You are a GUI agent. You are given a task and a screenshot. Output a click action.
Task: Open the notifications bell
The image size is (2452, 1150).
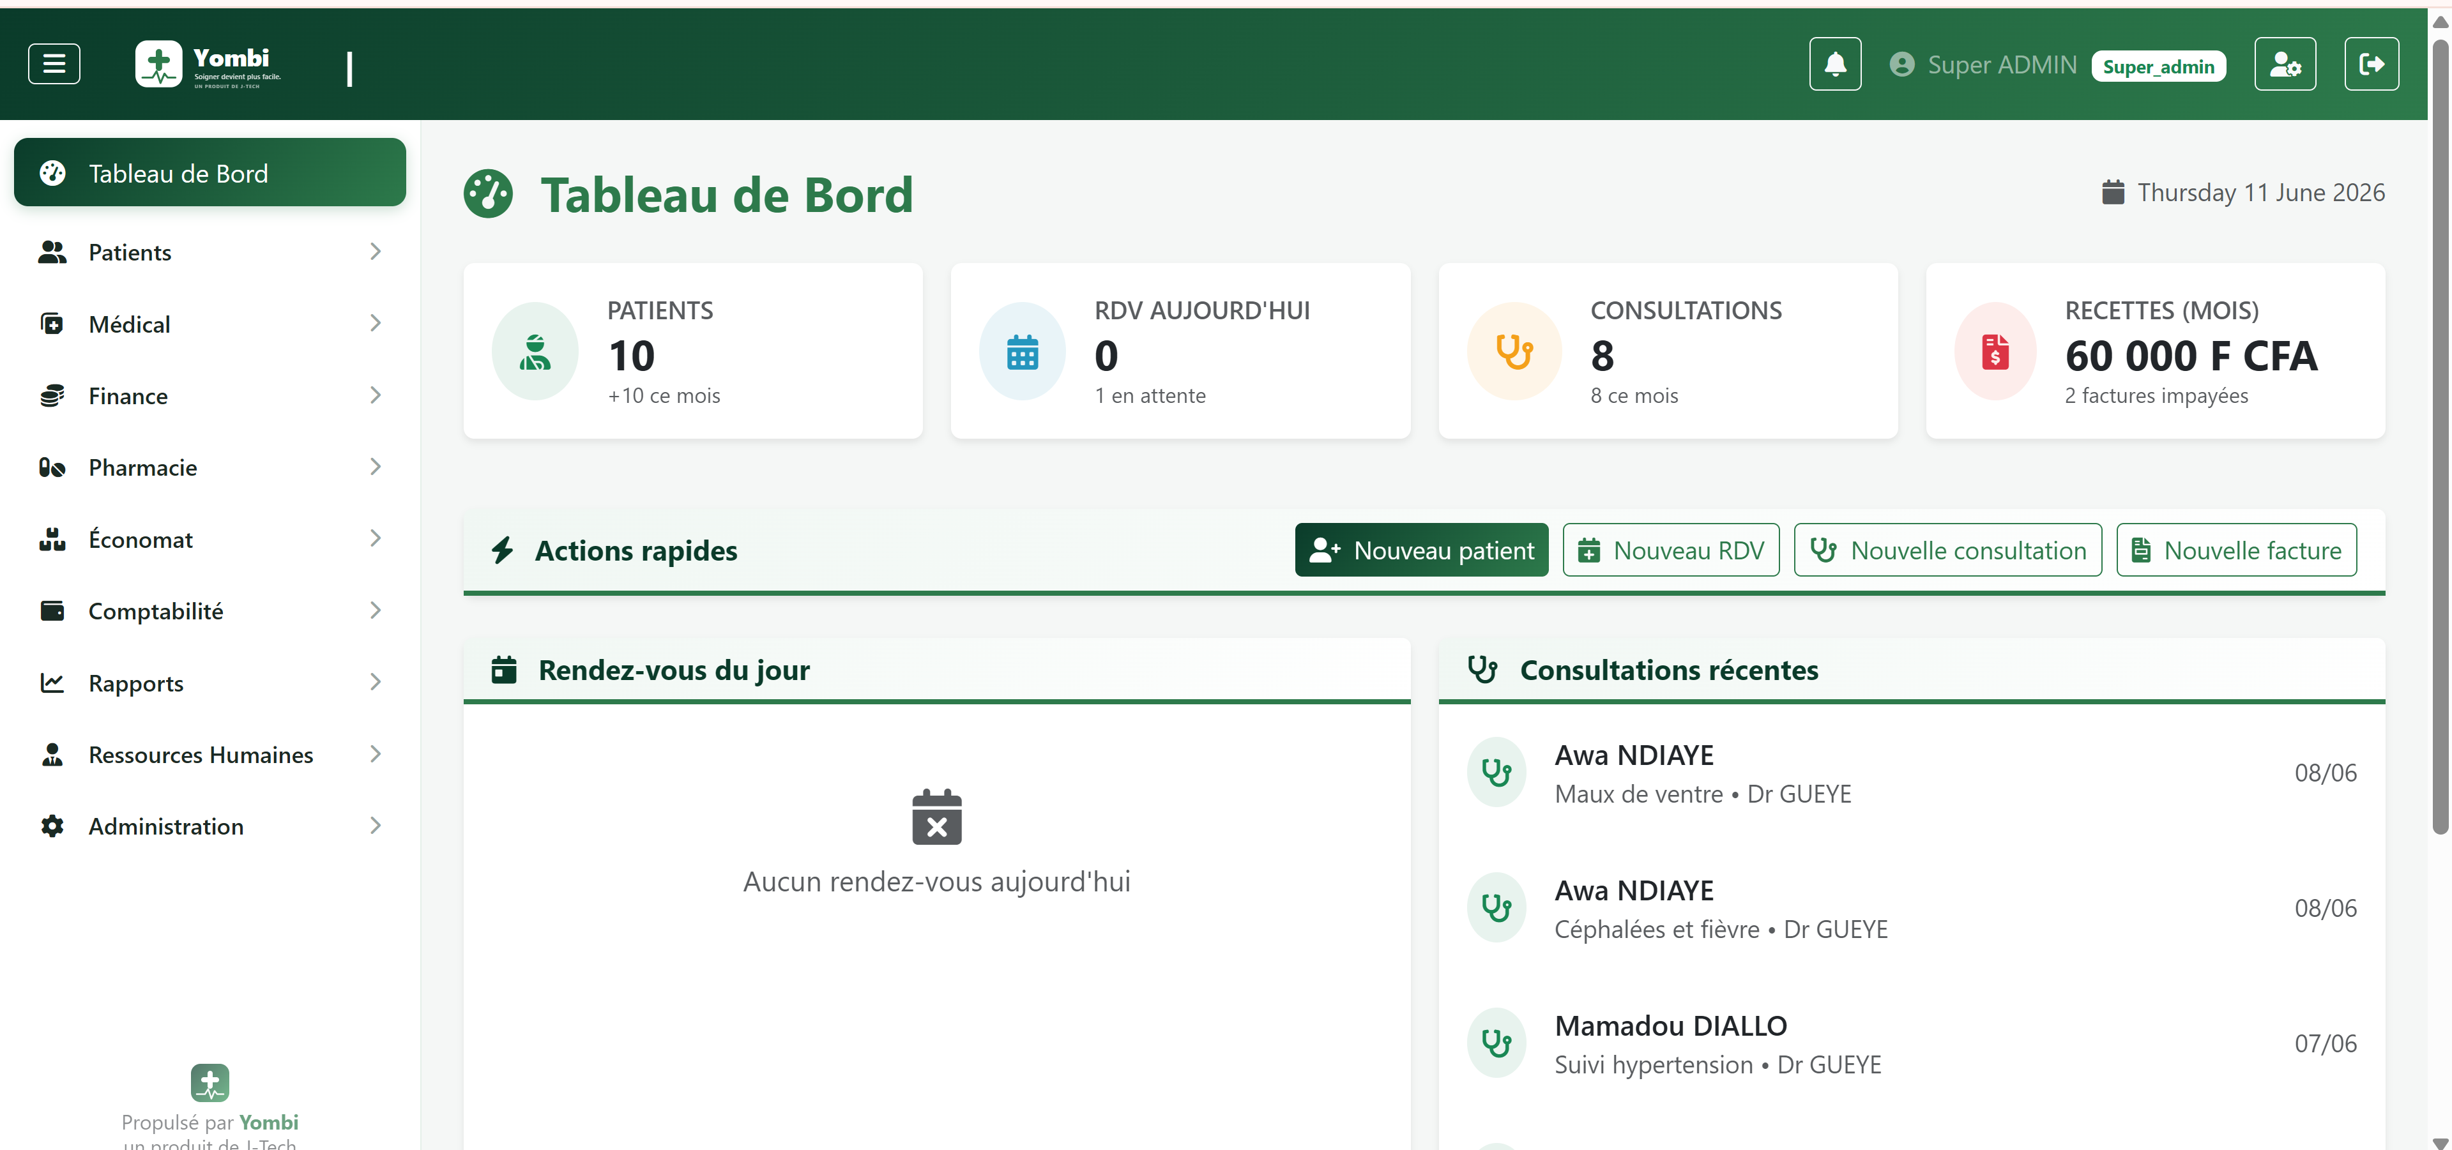point(1834,64)
